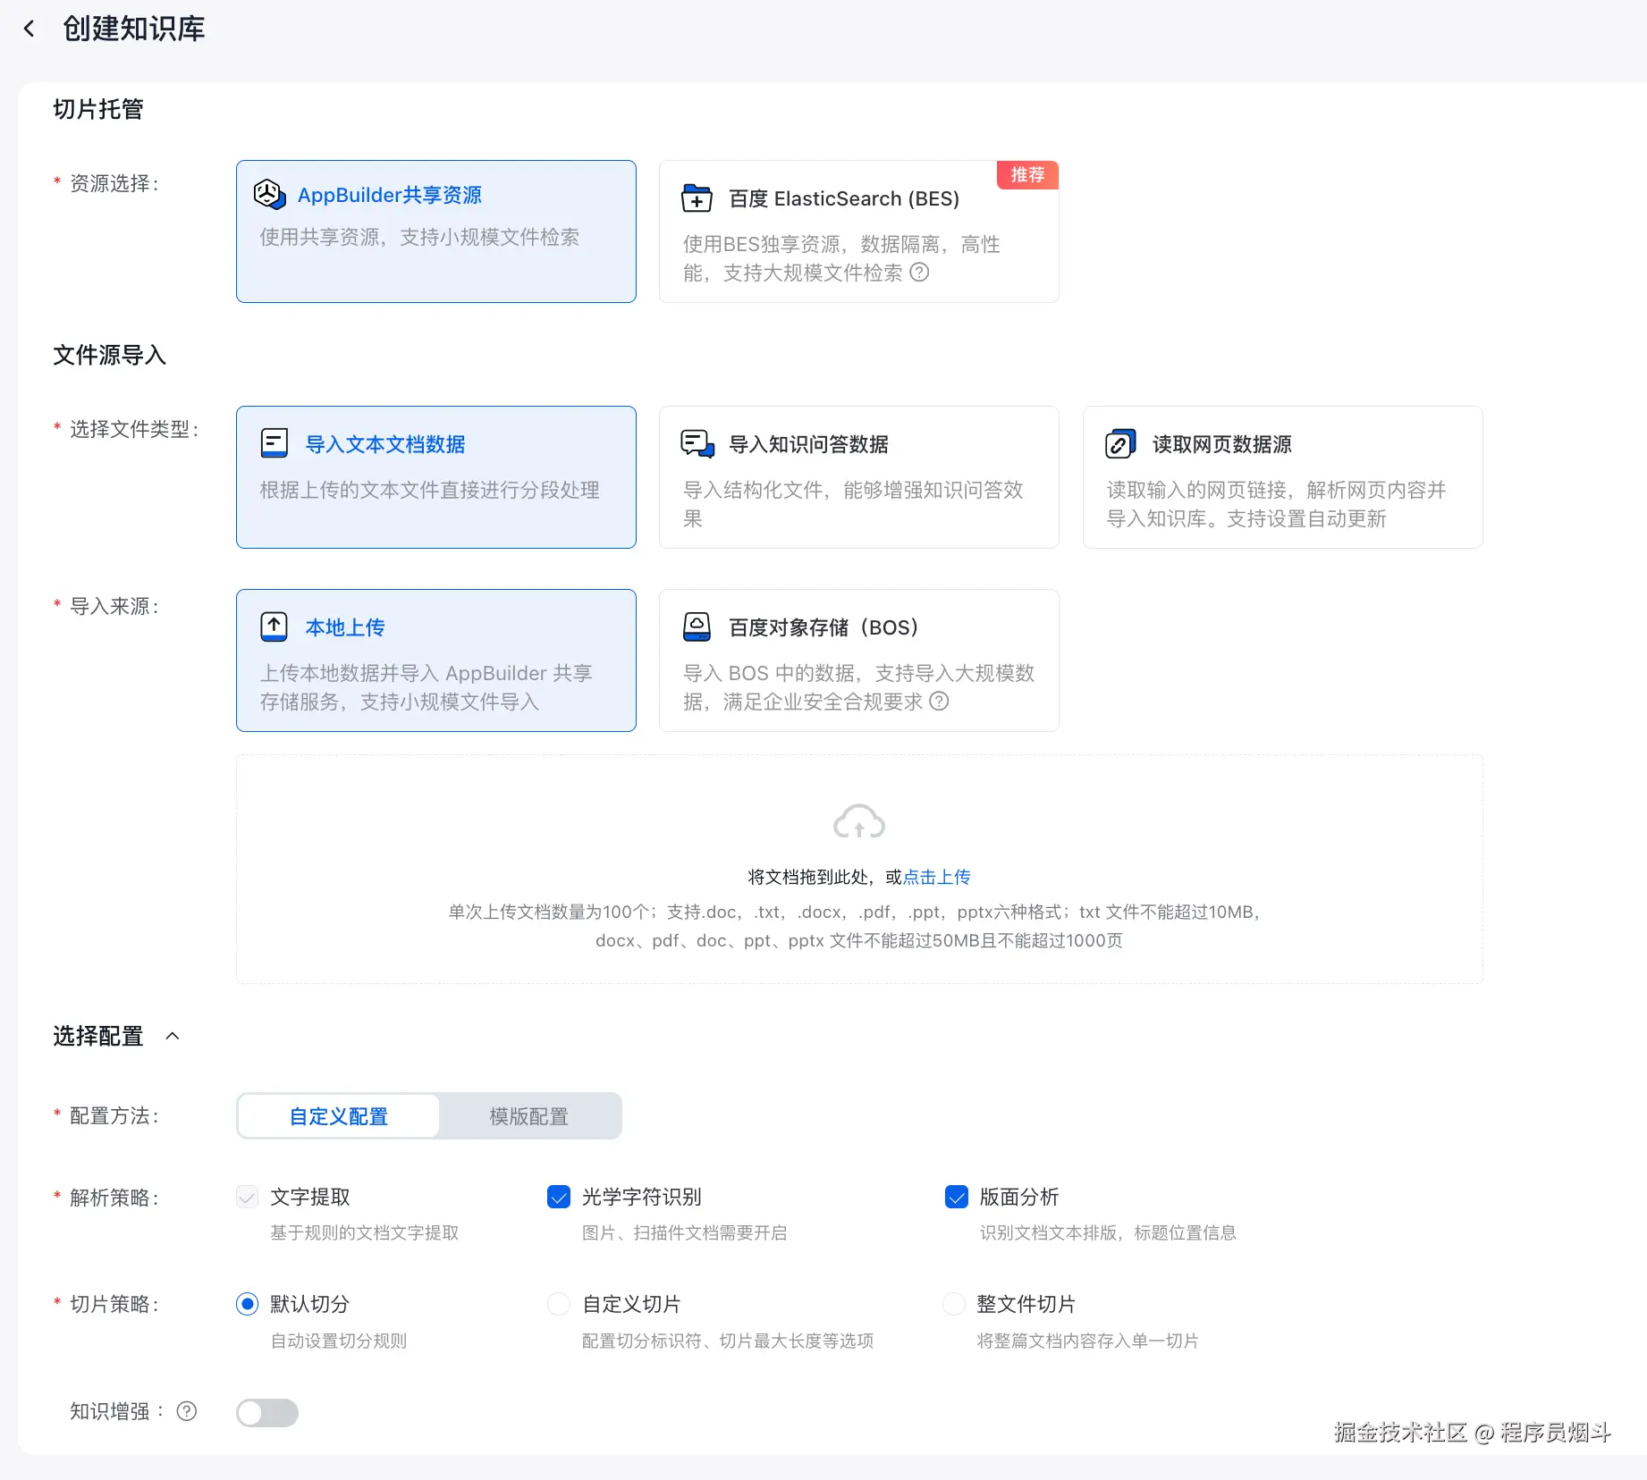
Task: Click the 导入文本文档数据 document icon
Action: pyautogui.click(x=274, y=443)
